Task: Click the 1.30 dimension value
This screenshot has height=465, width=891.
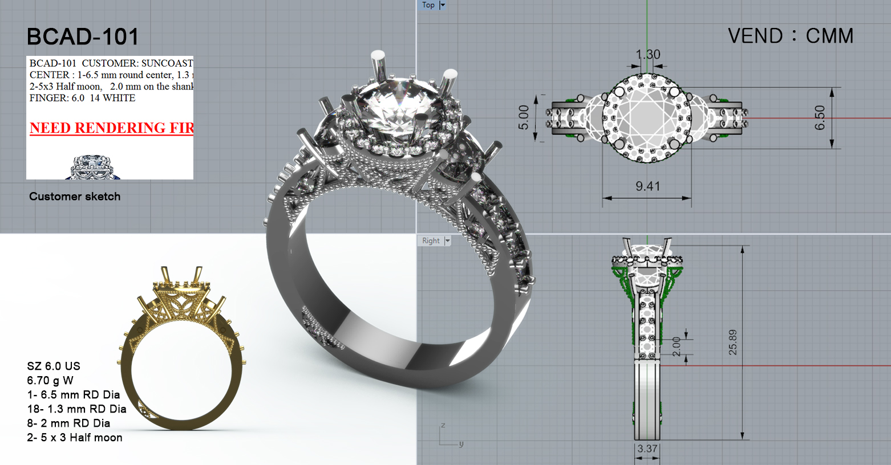Action: [x=648, y=55]
